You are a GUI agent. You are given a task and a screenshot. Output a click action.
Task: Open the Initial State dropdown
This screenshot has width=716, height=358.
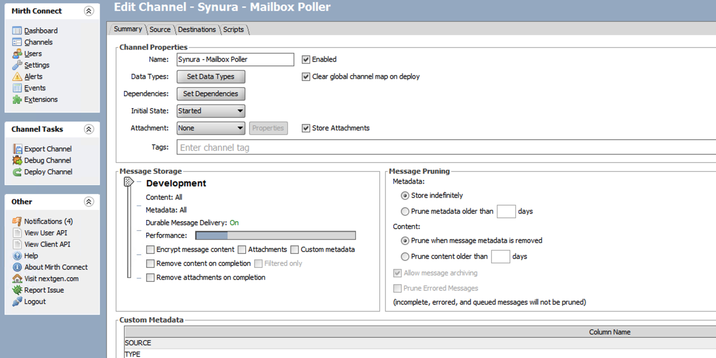click(211, 111)
